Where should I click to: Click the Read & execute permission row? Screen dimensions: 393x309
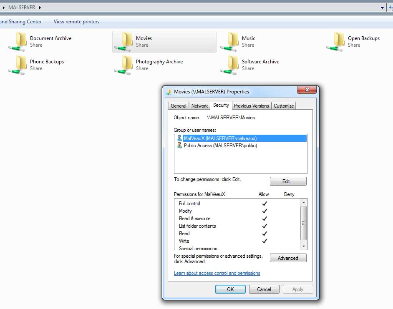(x=237, y=219)
